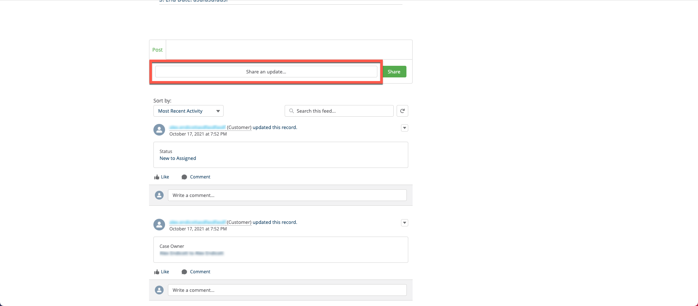Screen dimensions: 698x306
Task: Open the user link on the Status update post
Action: pos(197,127)
